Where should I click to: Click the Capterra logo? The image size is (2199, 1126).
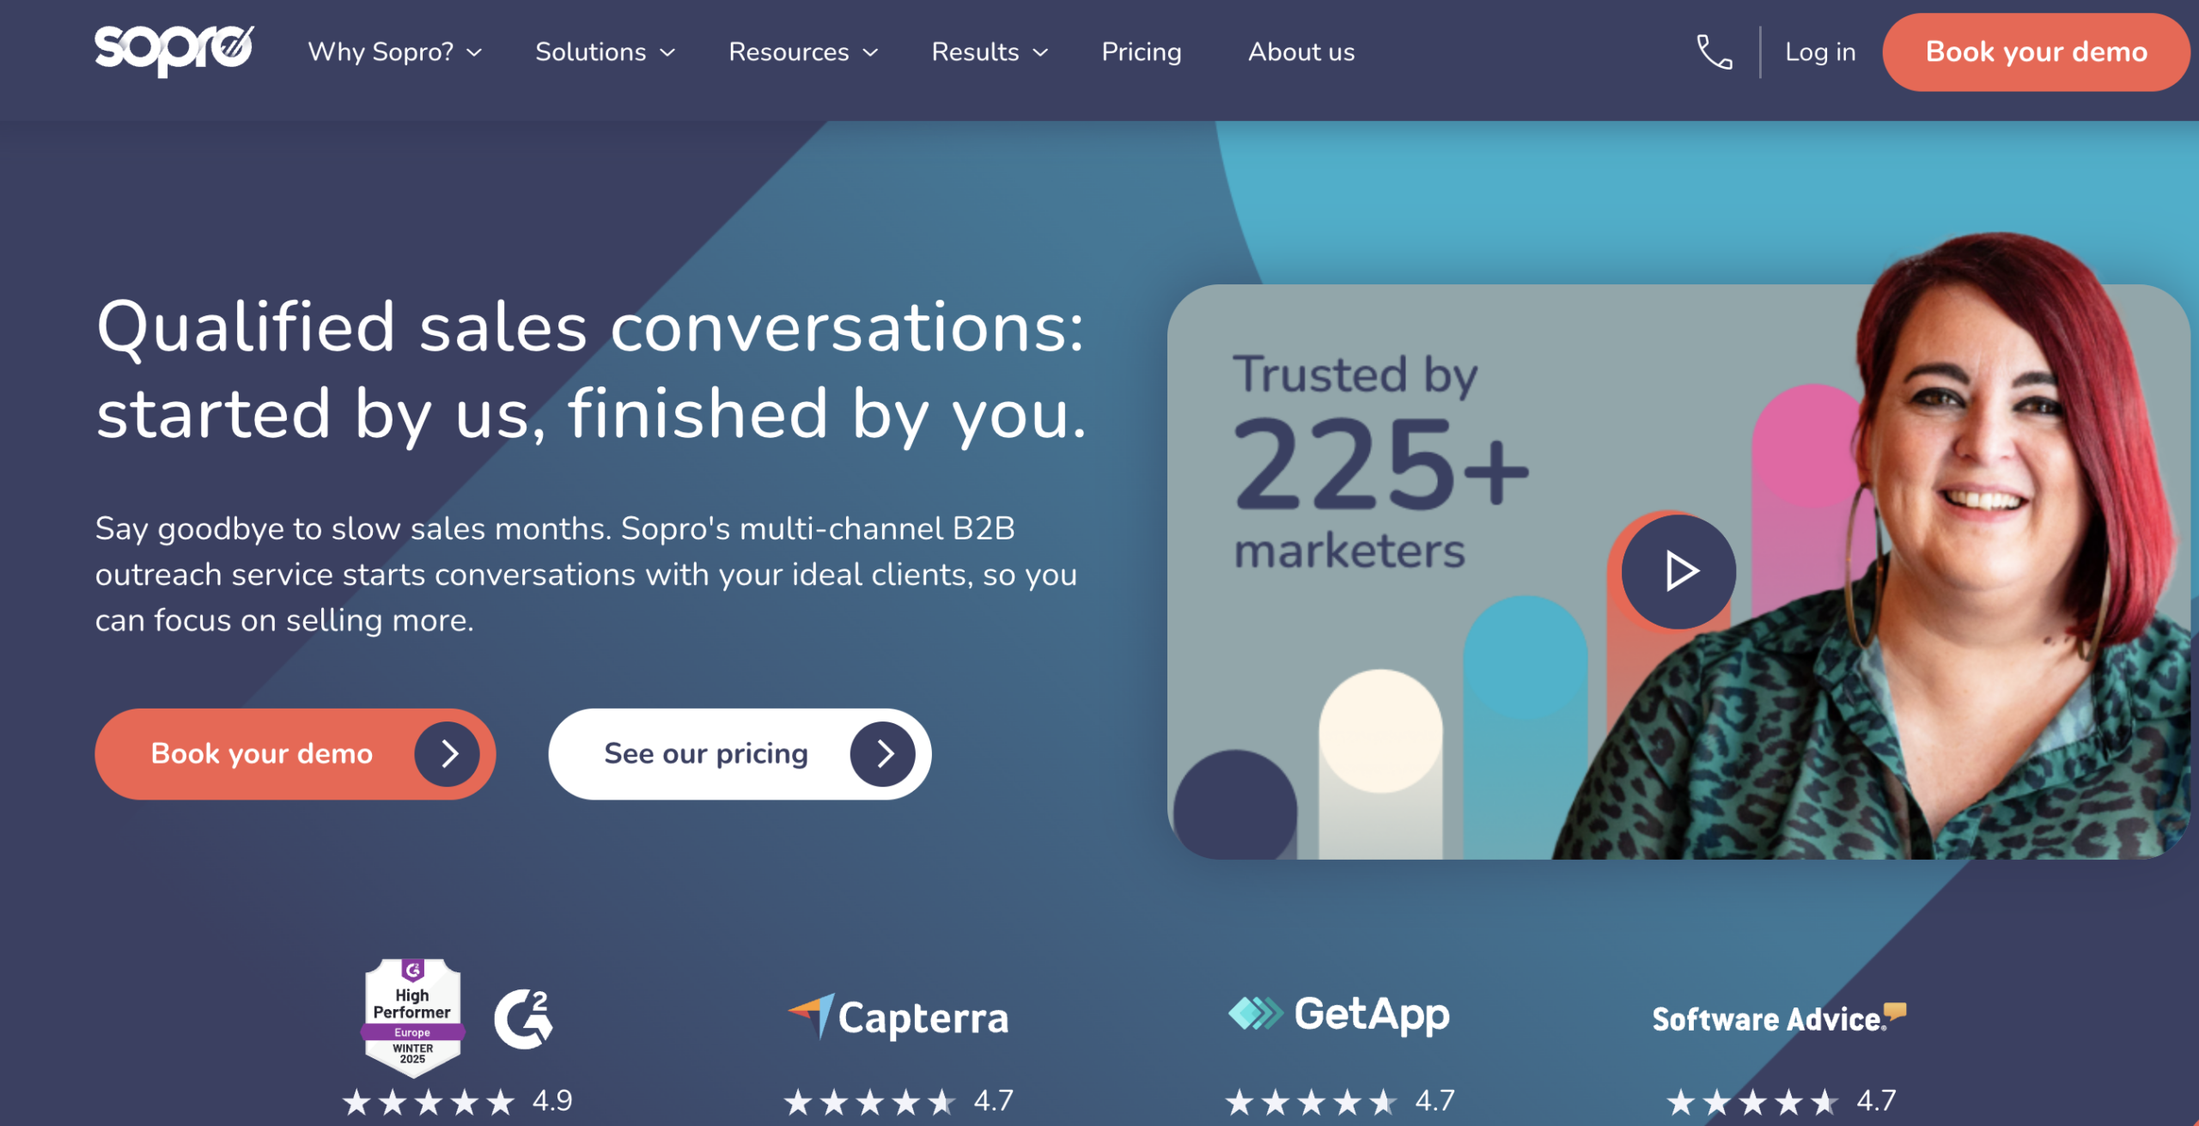click(898, 1018)
